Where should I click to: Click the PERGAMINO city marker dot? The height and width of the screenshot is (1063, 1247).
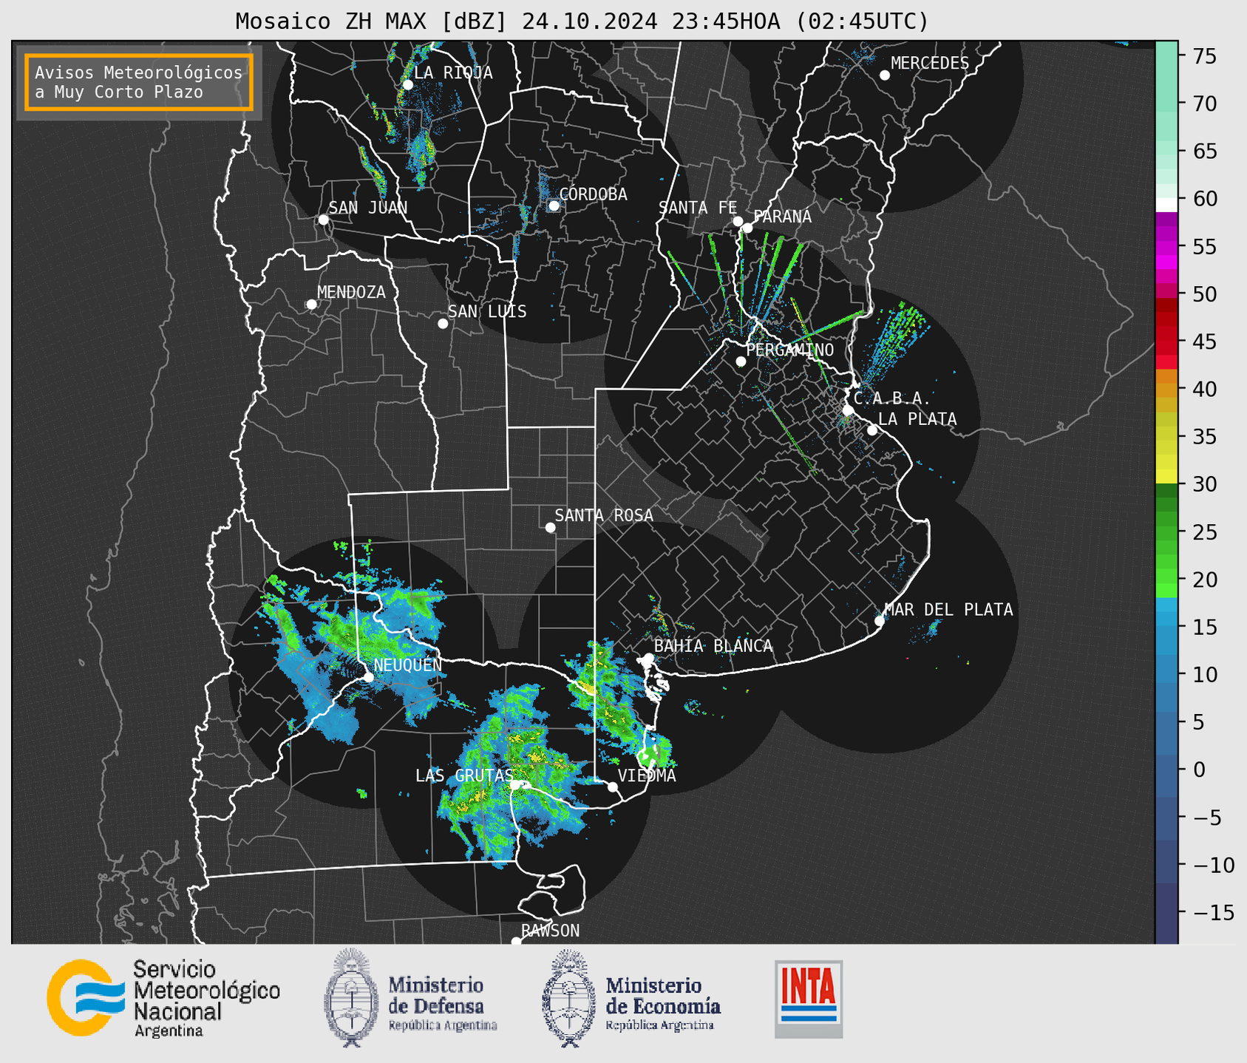[x=741, y=361]
